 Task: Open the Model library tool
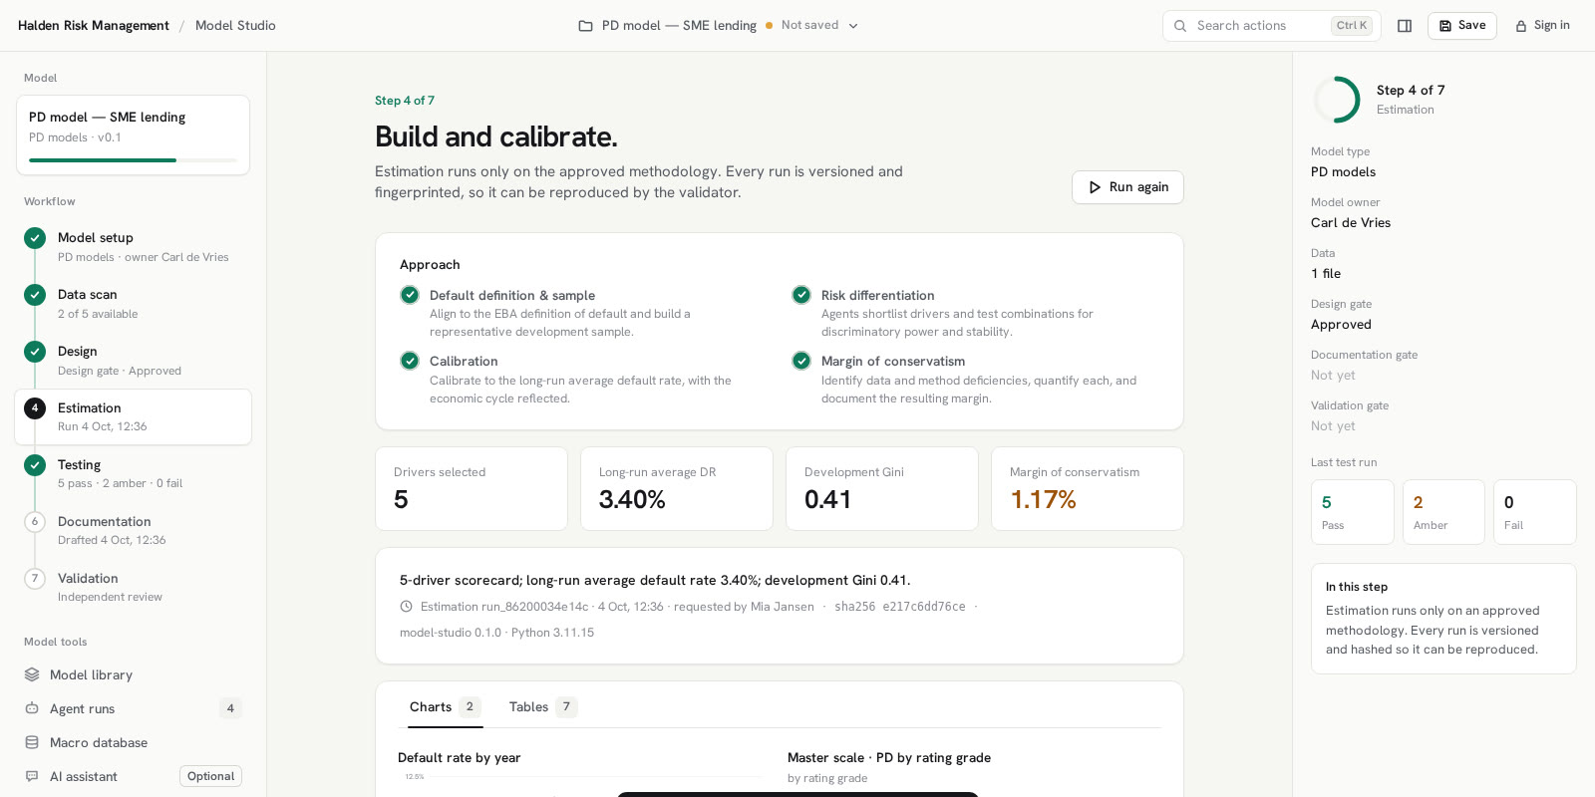[134, 675]
